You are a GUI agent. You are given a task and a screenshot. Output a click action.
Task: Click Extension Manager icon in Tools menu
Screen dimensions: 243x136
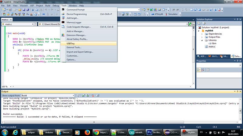click(63, 35)
